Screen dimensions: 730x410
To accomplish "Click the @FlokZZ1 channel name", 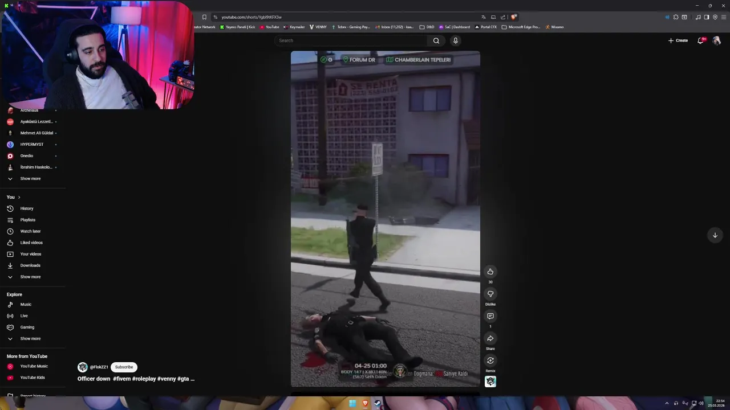I will (x=99, y=367).
